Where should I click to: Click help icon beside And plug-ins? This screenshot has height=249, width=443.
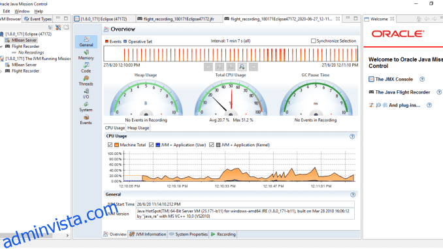[x=429, y=105]
